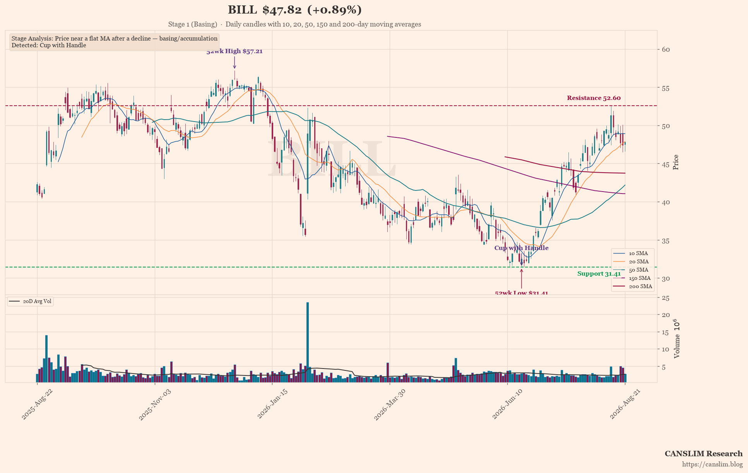The width and height of the screenshot is (748, 473).
Task: Click the "Stage Analysis: Price near a flat MA" note
Action: (x=115, y=38)
